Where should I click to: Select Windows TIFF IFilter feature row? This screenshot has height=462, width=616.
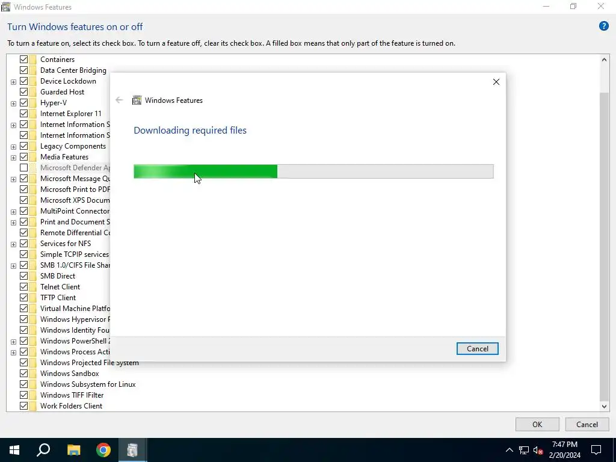pyautogui.click(x=72, y=395)
